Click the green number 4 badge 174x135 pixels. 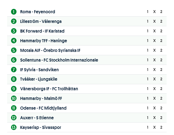point(14,41)
